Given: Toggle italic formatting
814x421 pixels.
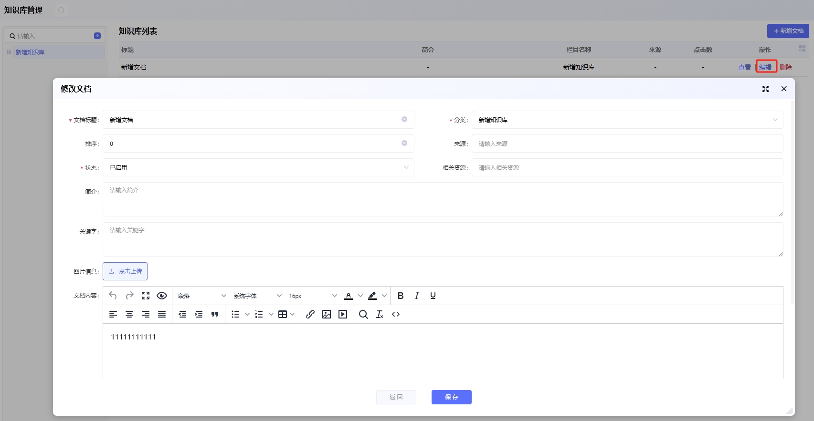Looking at the screenshot, I should coord(417,296).
